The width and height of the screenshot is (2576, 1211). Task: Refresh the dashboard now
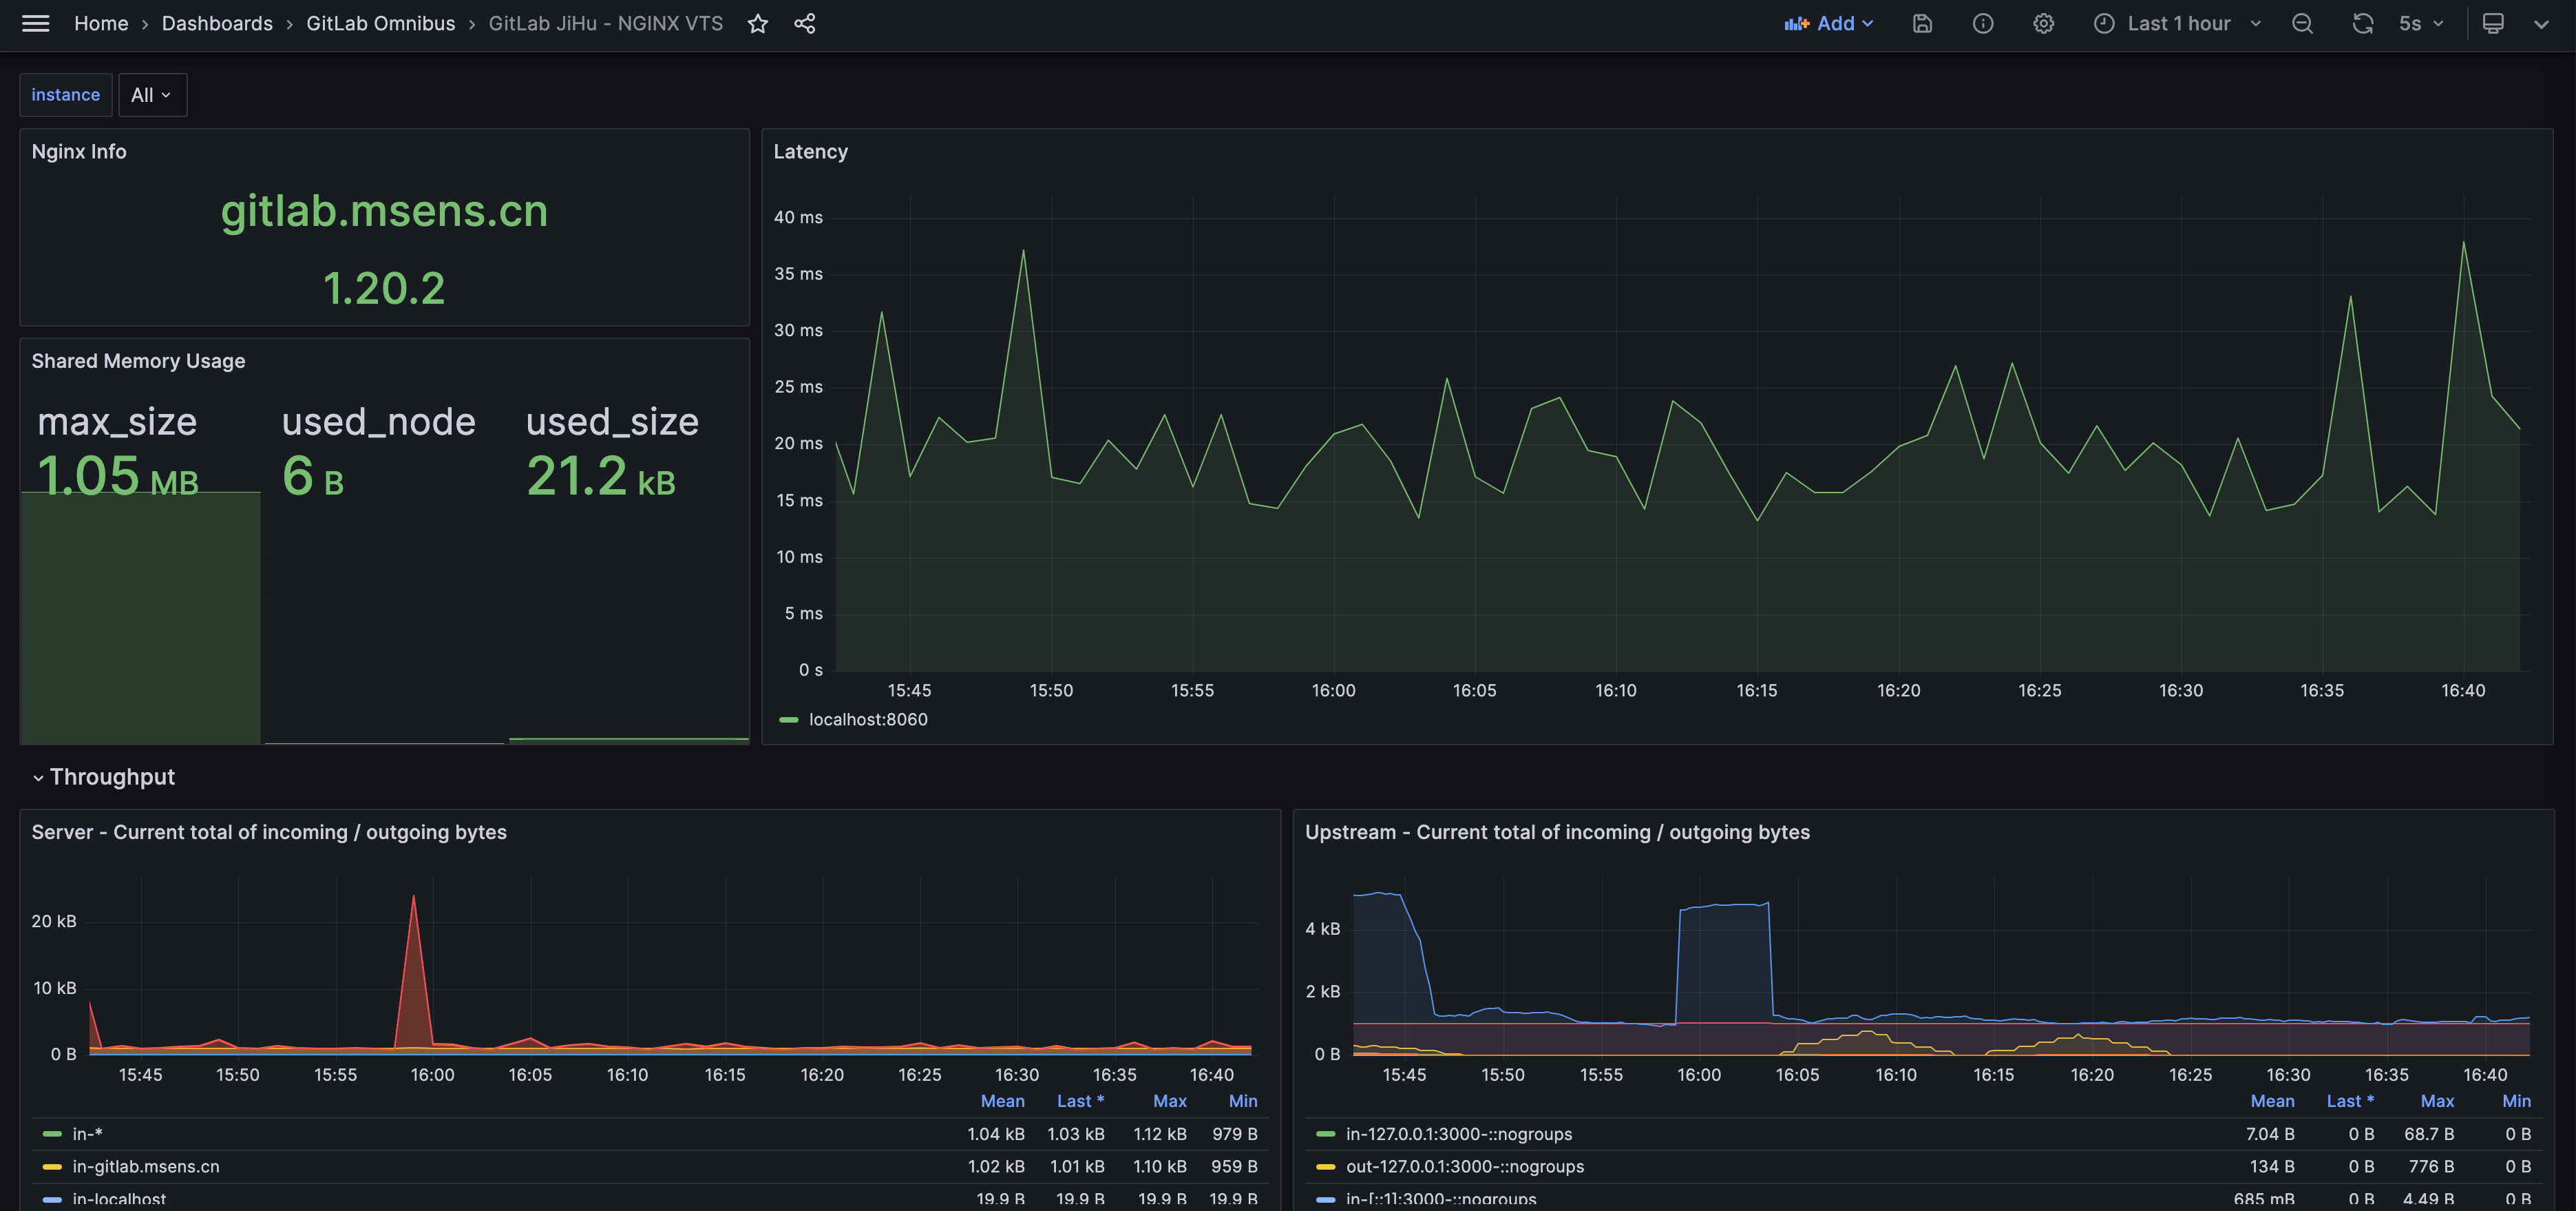[x=2362, y=23]
